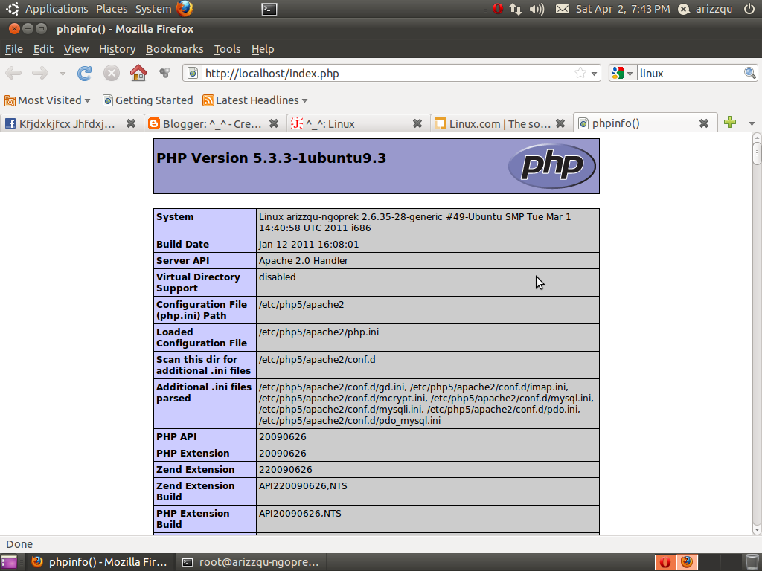Click the show desktop icon in bottom panel
This screenshot has width=762, height=571.
[9, 562]
